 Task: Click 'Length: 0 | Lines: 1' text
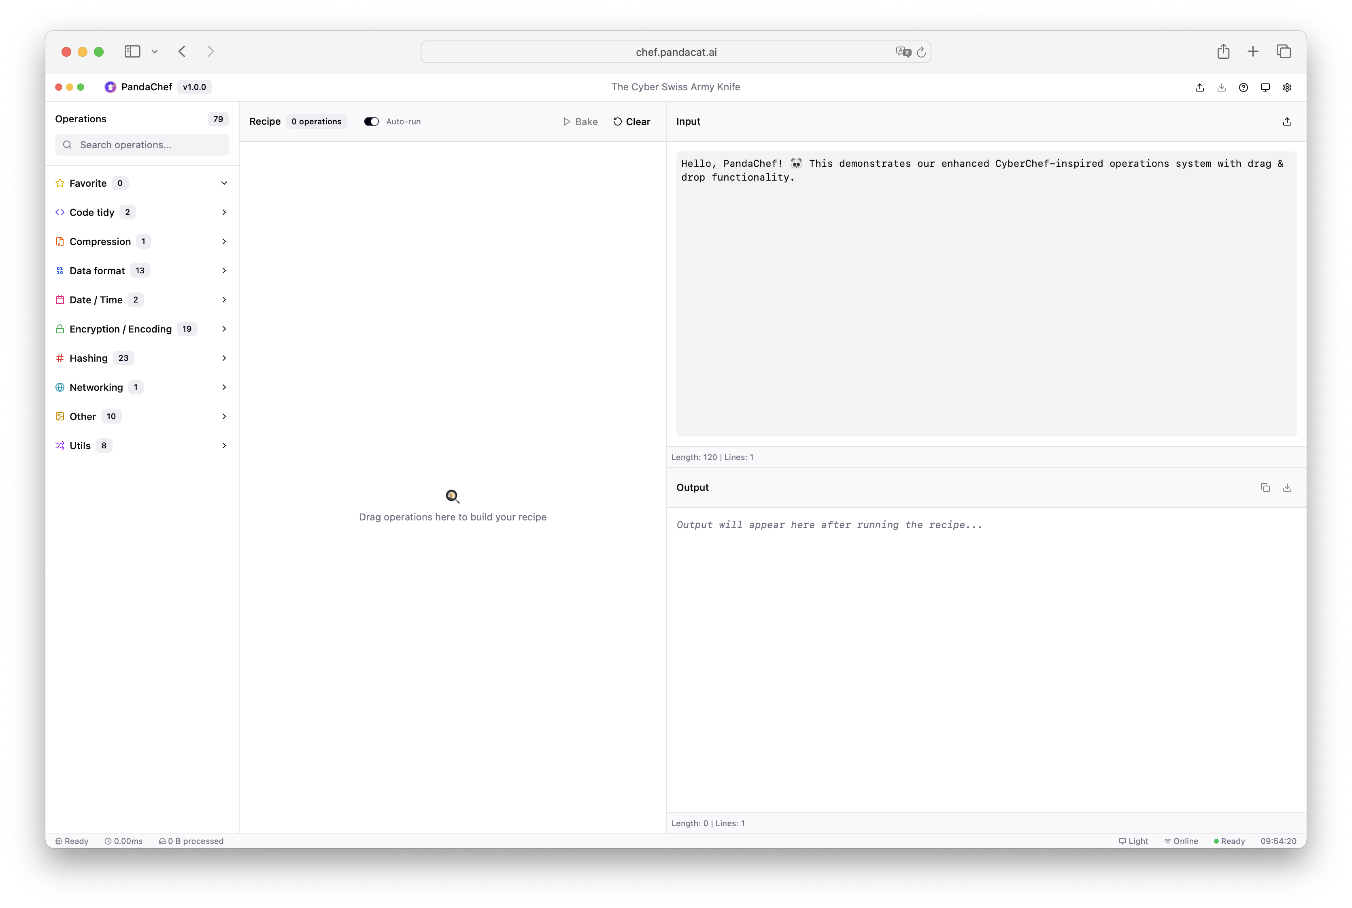point(708,823)
